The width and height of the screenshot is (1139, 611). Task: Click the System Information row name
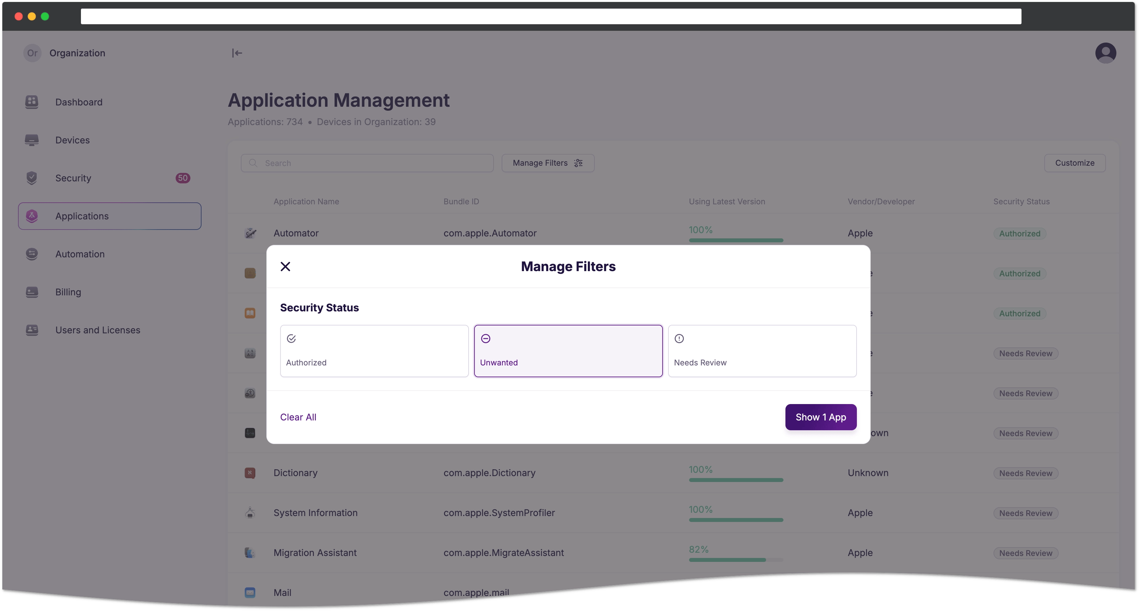pos(315,512)
